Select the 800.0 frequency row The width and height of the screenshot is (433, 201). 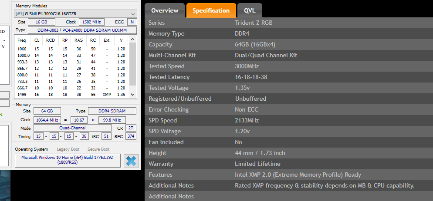pyautogui.click(x=72, y=75)
